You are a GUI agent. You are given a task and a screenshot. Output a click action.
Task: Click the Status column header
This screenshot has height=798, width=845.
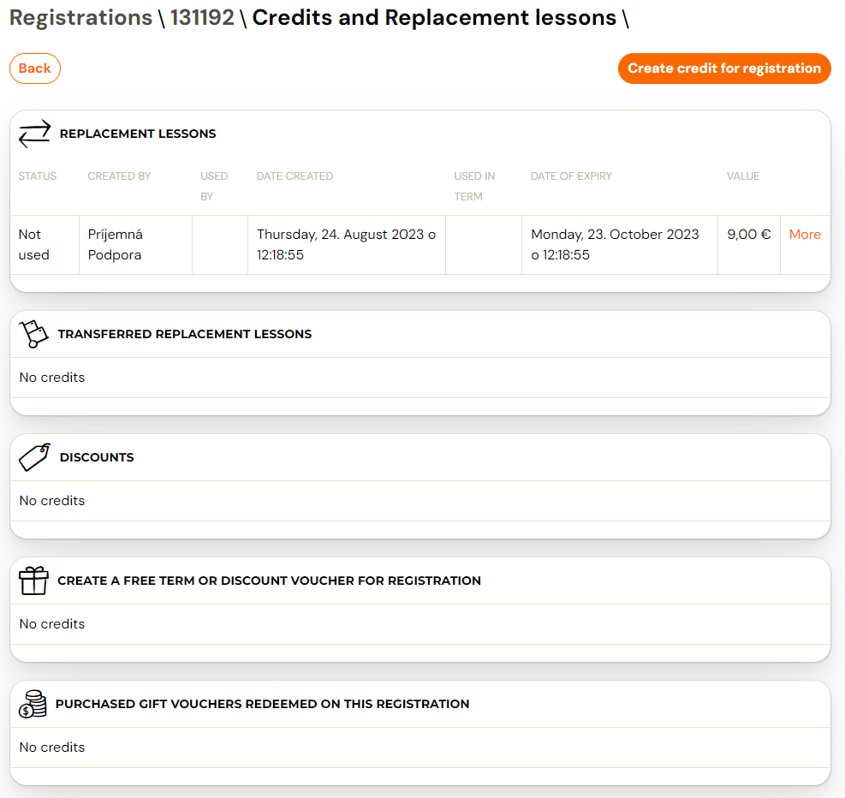(37, 176)
